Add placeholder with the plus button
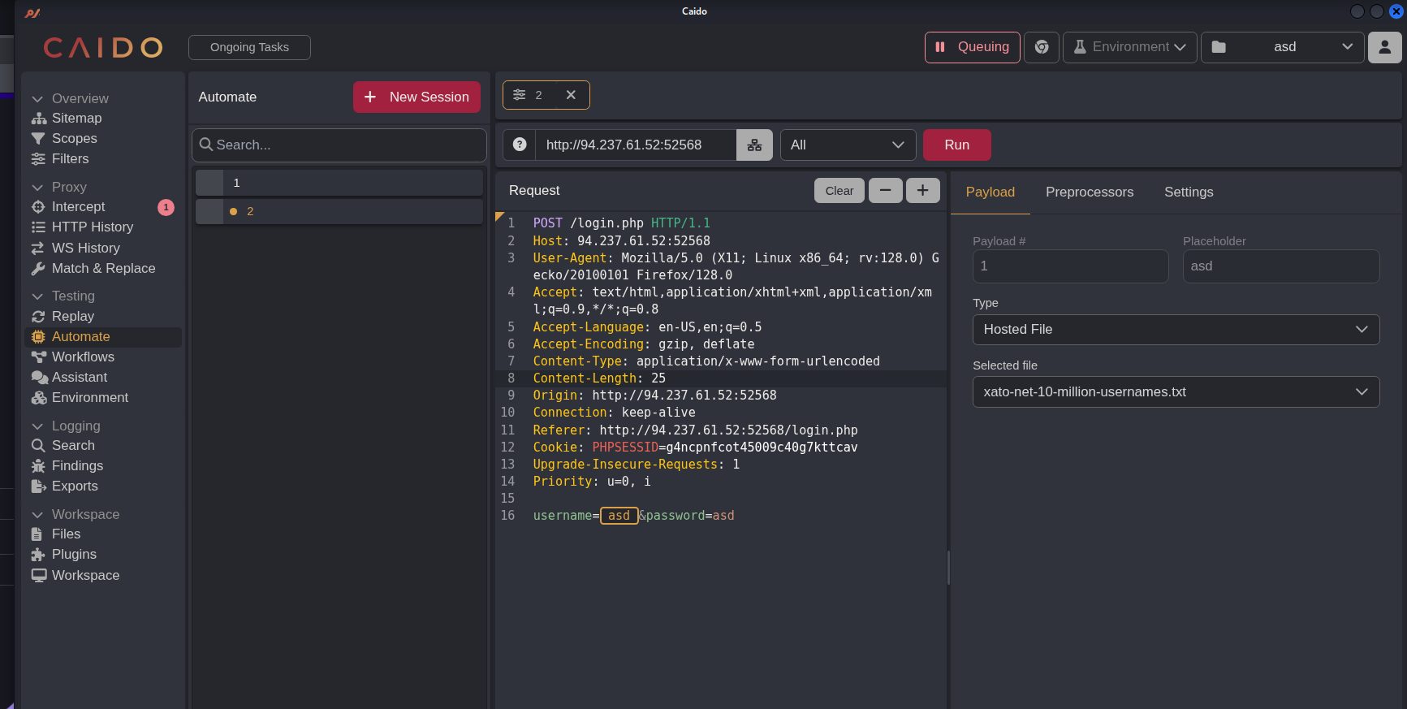The image size is (1407, 709). click(922, 190)
